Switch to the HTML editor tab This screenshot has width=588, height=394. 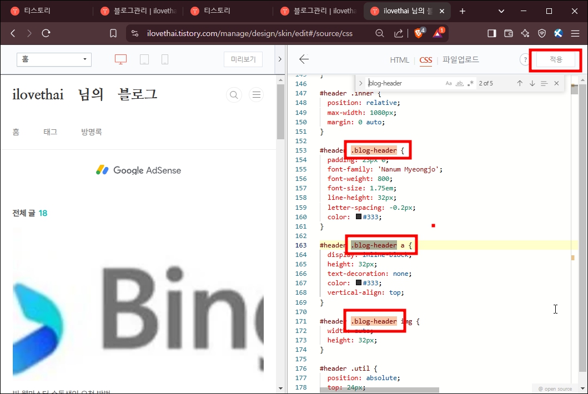click(399, 59)
